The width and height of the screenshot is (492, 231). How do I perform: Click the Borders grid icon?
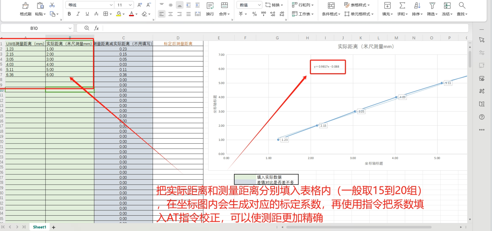(106, 14)
